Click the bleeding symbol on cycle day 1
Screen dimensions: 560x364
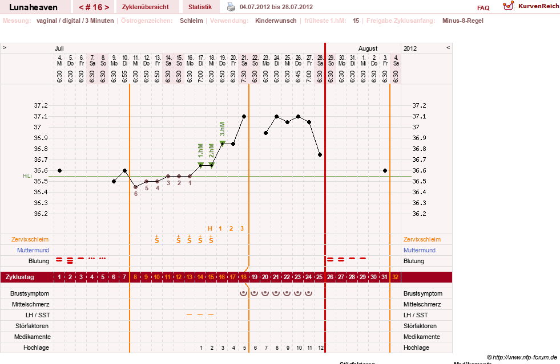click(59, 260)
